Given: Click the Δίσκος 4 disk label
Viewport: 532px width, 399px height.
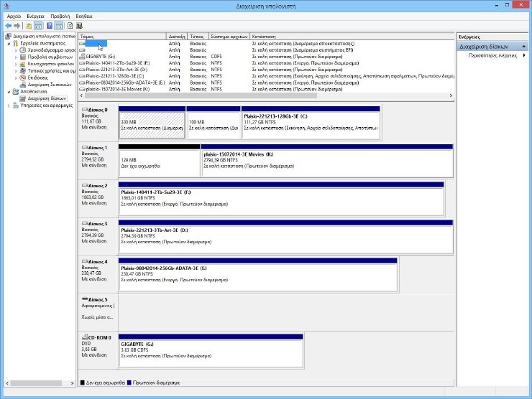Looking at the screenshot, I should pyautogui.click(x=98, y=262).
